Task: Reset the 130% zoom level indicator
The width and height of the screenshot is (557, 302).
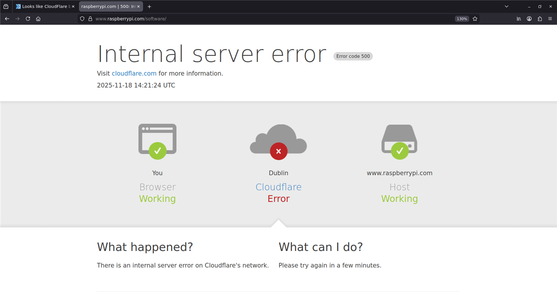Action: point(462,19)
